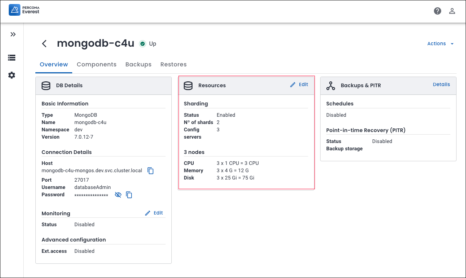This screenshot has width=466, height=278.
Task: Toggle password visibility eye icon
Action: [x=118, y=195]
